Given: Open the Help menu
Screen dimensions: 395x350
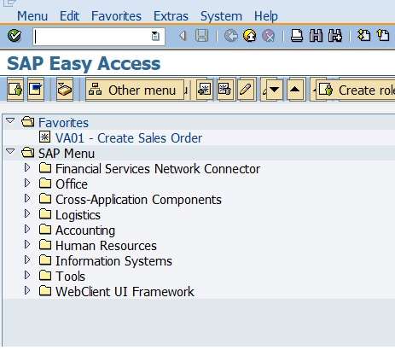Looking at the screenshot, I should click(265, 16).
